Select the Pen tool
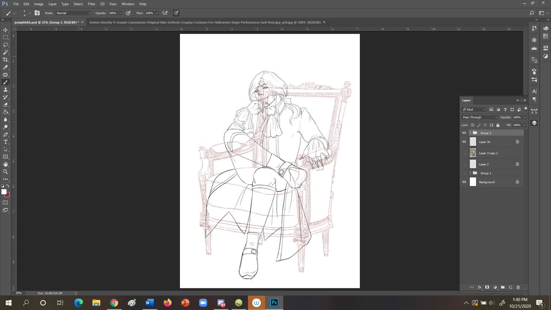551x310 pixels. [x=6, y=135]
